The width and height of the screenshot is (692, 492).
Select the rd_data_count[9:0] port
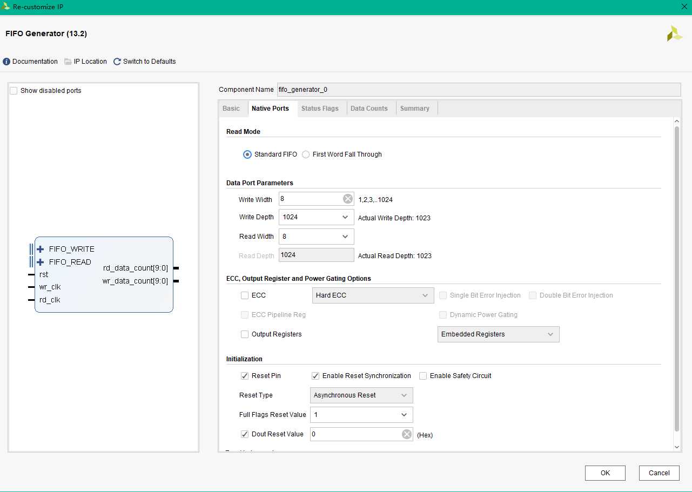(135, 268)
